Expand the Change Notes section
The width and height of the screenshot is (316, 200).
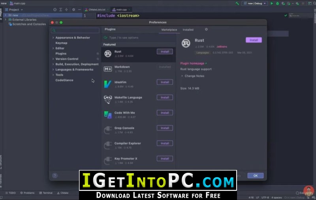click(x=182, y=76)
